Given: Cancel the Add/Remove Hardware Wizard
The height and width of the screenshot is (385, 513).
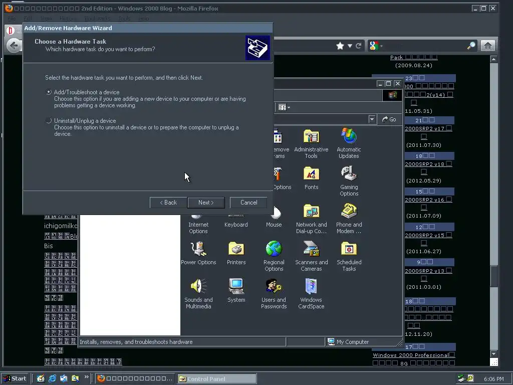Looking at the screenshot, I should tap(248, 203).
